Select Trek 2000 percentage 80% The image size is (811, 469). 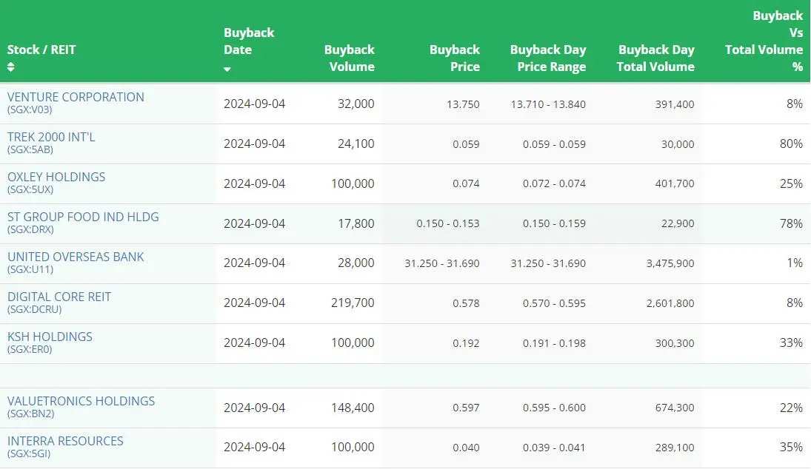(x=791, y=144)
